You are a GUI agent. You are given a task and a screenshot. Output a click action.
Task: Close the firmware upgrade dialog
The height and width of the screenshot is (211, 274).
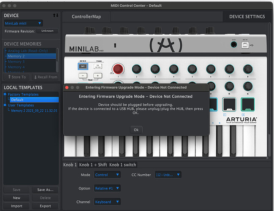click(x=67, y=87)
